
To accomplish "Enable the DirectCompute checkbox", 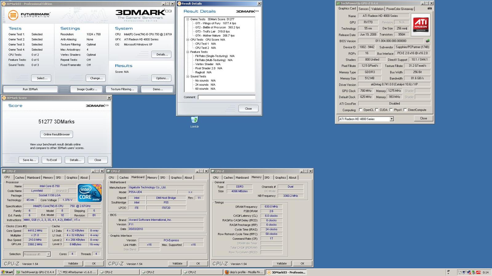I will 405,110.
